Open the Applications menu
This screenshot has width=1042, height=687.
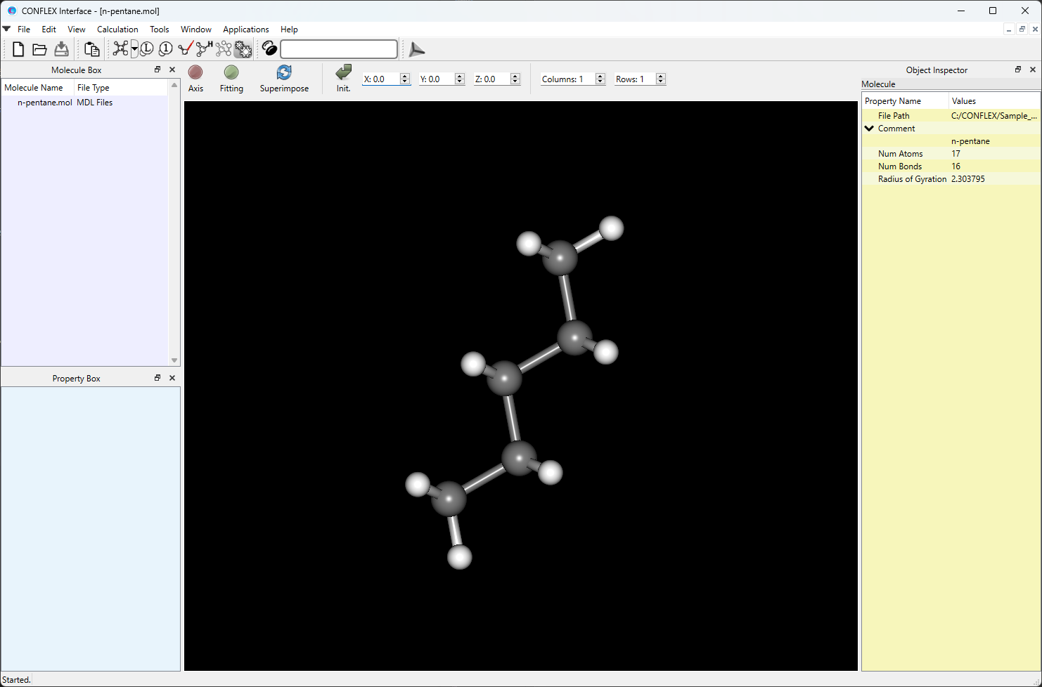(x=245, y=29)
